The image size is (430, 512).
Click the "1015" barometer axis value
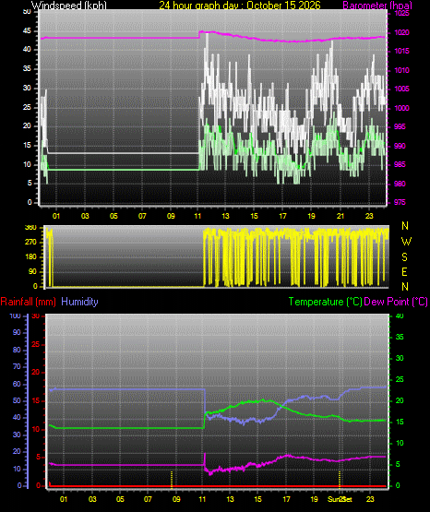[x=402, y=51]
